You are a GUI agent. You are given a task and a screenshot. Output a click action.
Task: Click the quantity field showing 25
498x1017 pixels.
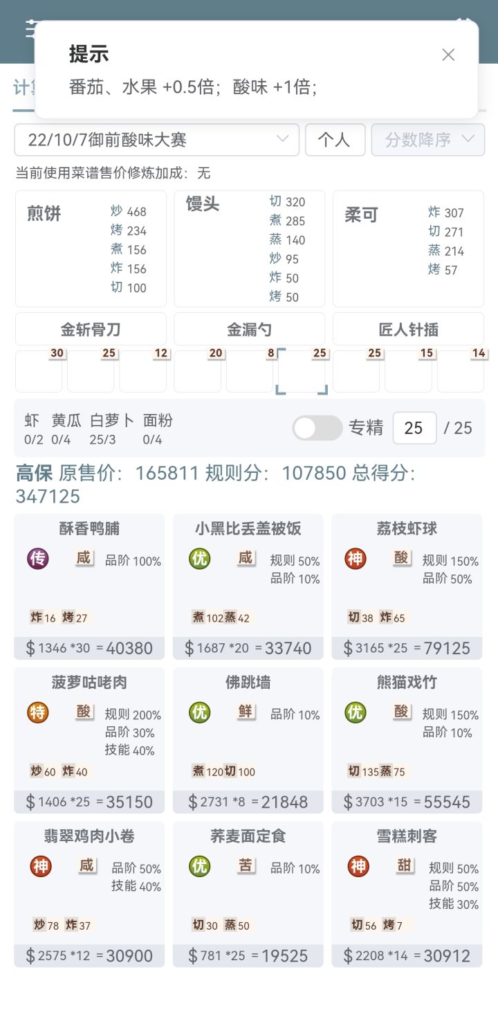[x=414, y=428]
